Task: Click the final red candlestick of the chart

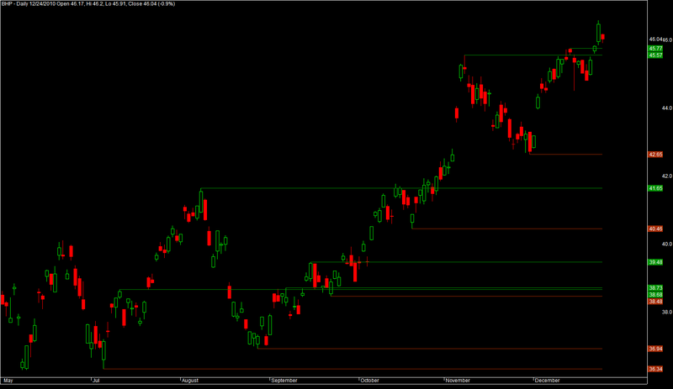Action: coord(603,37)
